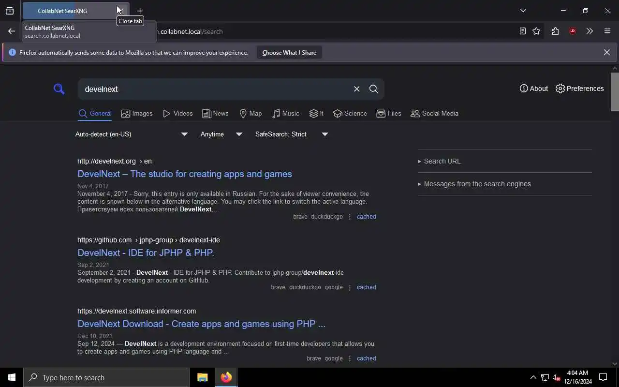This screenshot has height=387, width=619.
Task: Switch to the News category tab
Action: (215, 114)
